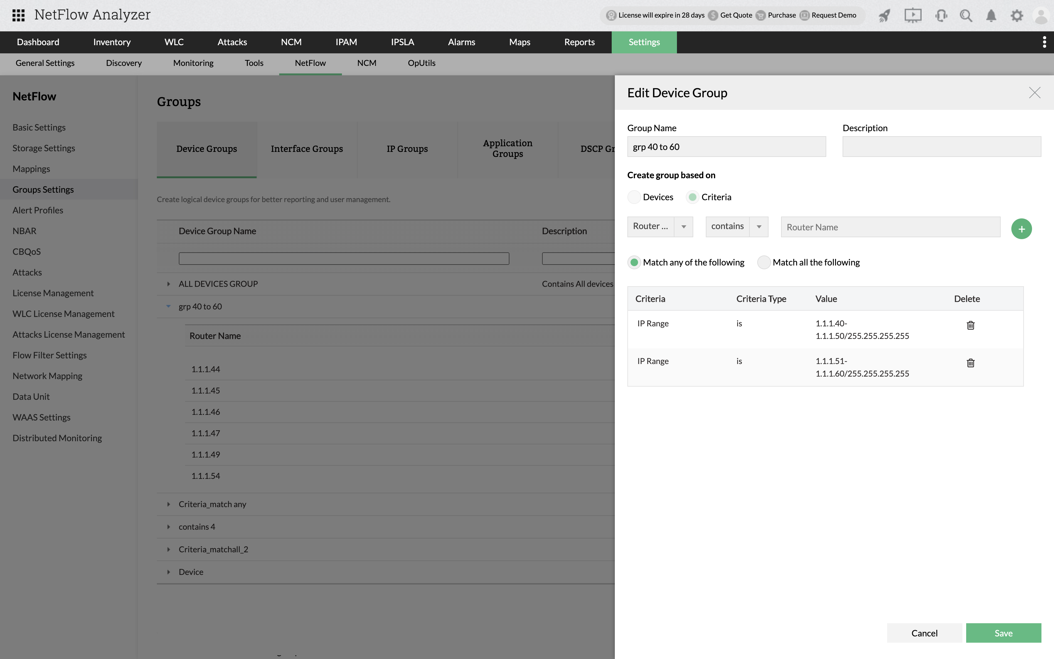Image resolution: width=1054 pixels, height=659 pixels.
Task: Open the search magnifier icon
Action: pyautogui.click(x=966, y=15)
